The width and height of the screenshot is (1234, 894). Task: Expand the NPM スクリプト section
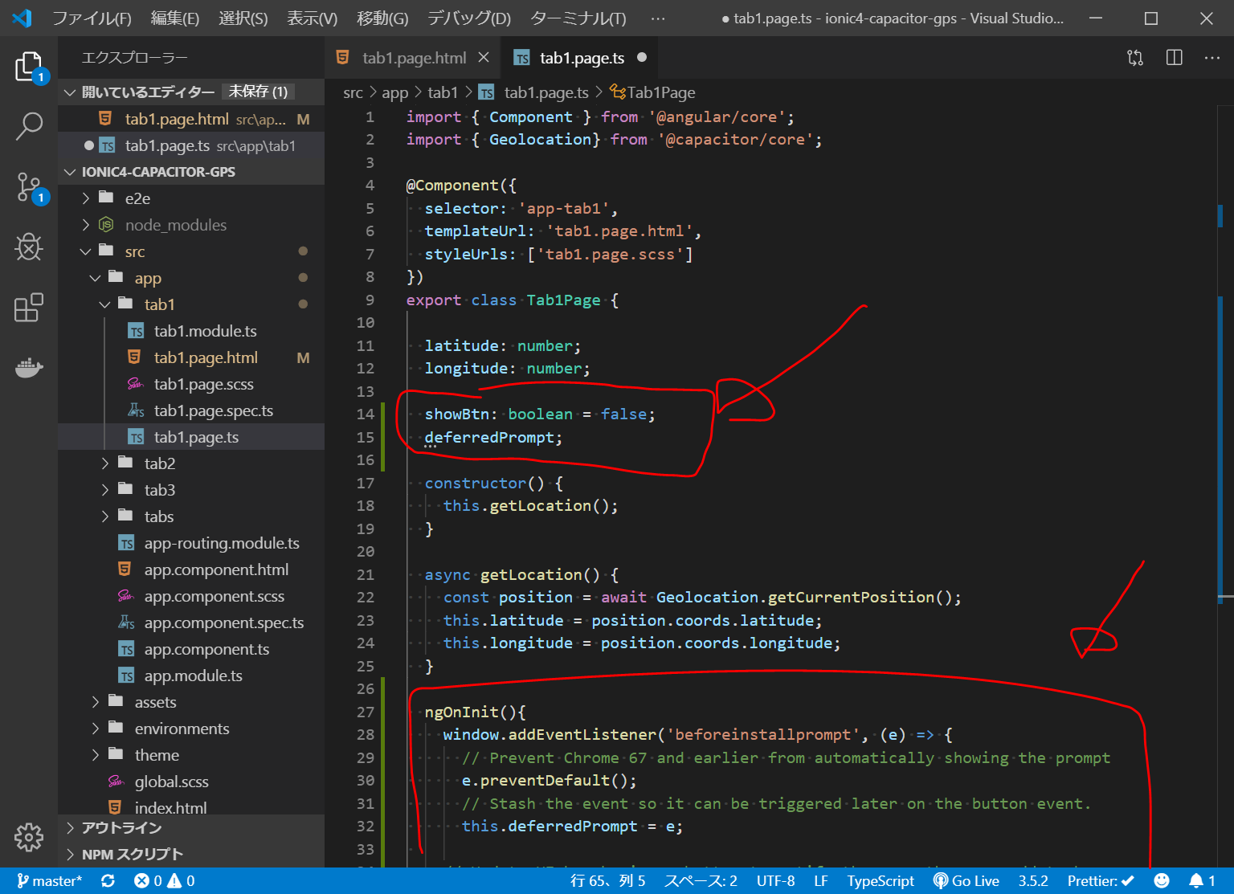(x=132, y=854)
